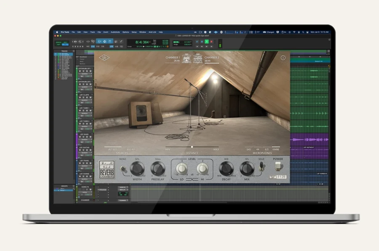Screen dimensions: 379x251
Task: Click the Play transport button
Action: click(207, 42)
